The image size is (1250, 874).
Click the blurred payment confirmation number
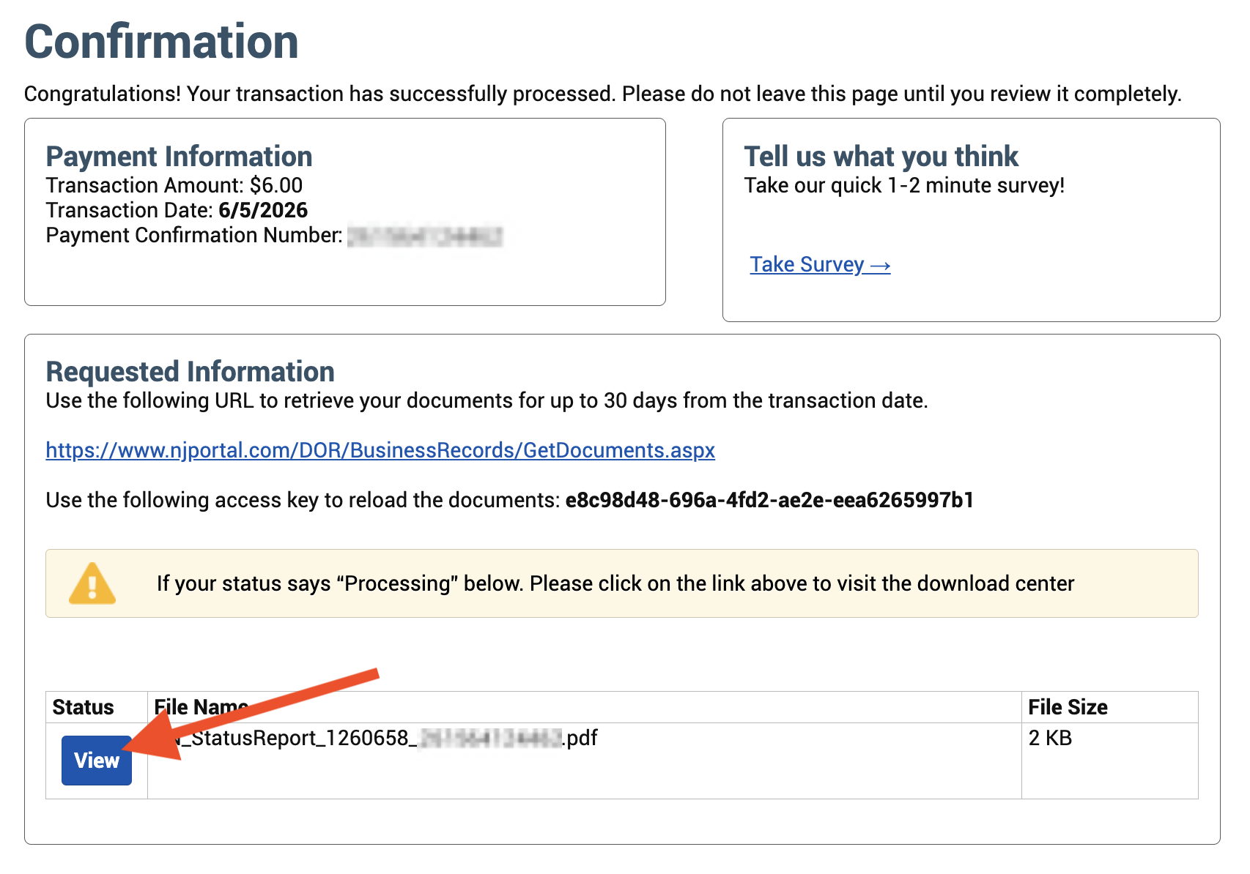pyautogui.click(x=425, y=236)
